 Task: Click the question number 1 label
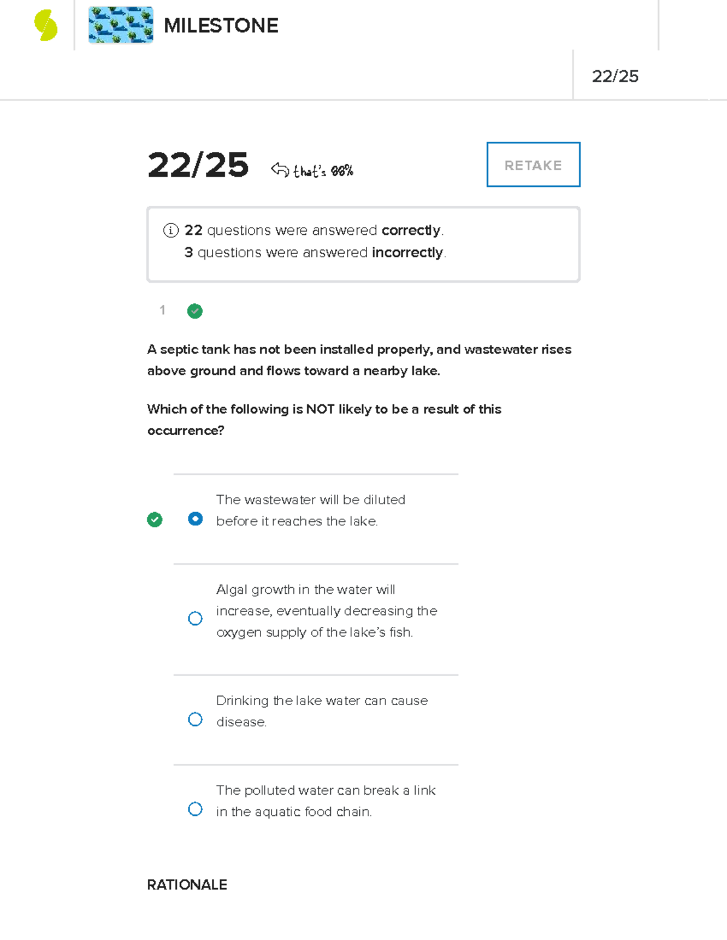click(x=162, y=311)
